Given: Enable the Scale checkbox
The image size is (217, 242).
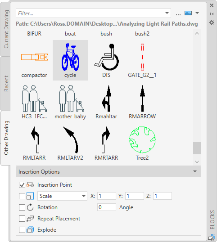Looking at the screenshot, I should (x=22, y=196).
